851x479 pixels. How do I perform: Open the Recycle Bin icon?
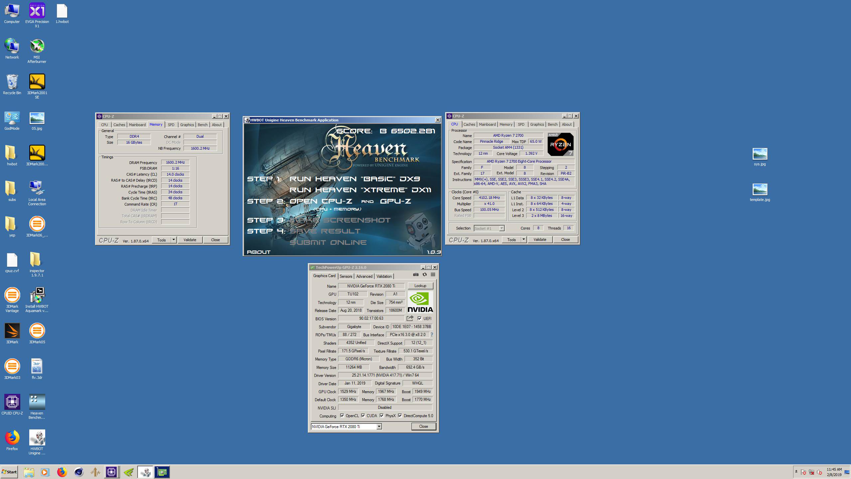[x=12, y=84]
